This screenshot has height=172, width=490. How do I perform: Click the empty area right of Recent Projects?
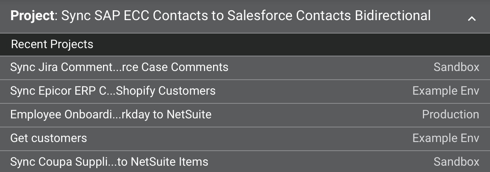[x=276, y=44]
